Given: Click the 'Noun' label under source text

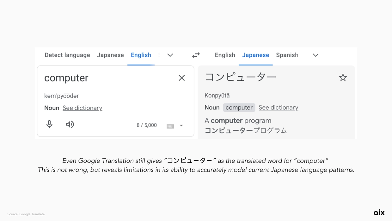Looking at the screenshot, I should tap(52, 108).
